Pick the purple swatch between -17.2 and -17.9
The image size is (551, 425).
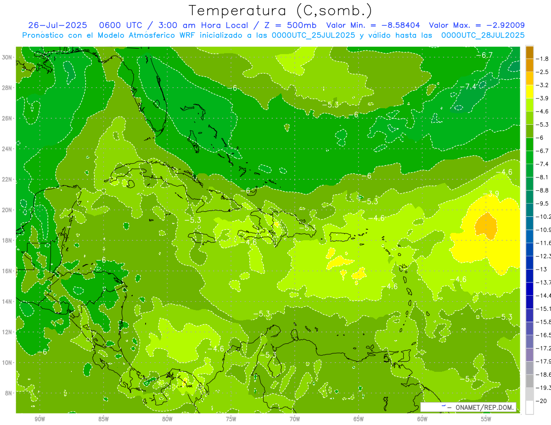[x=529, y=355]
